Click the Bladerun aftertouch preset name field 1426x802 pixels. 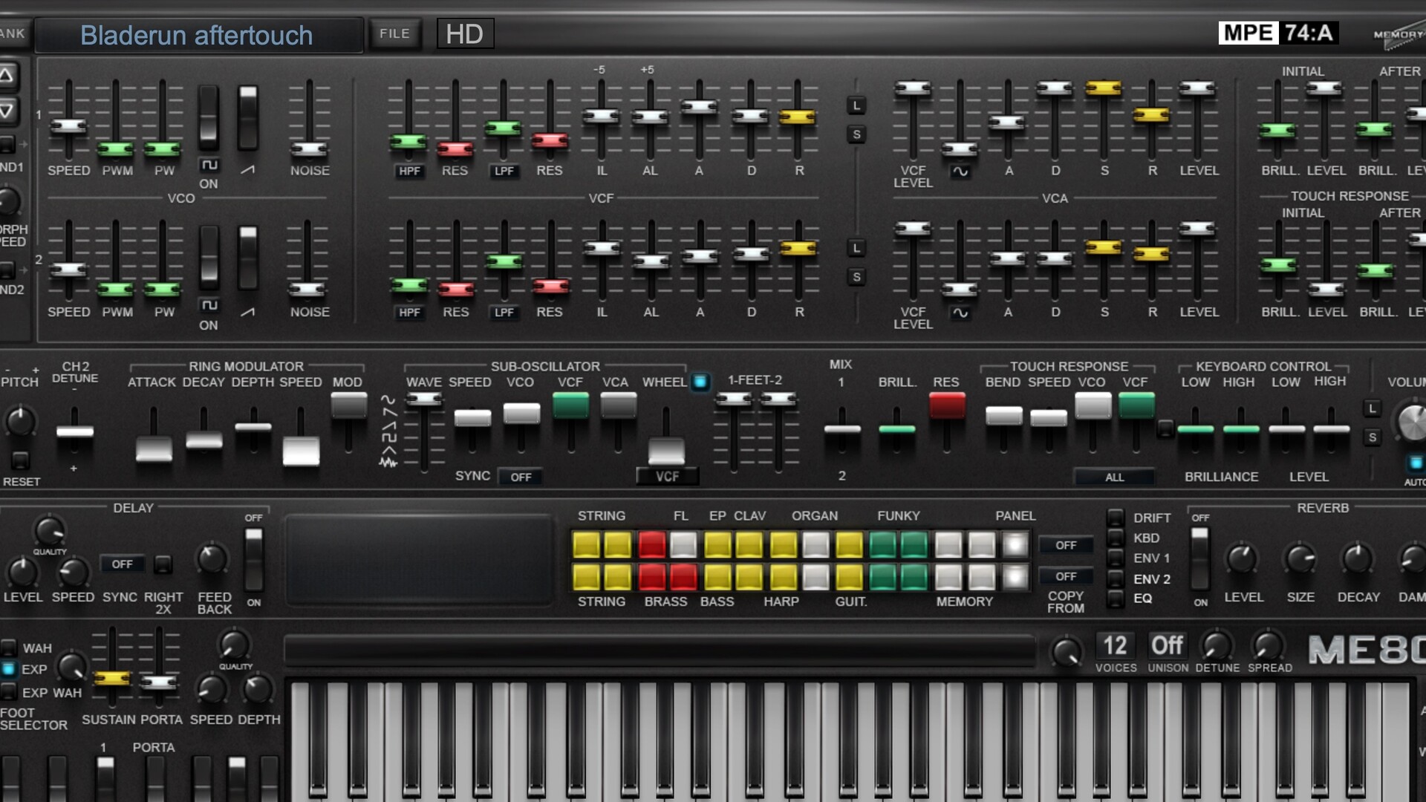pyautogui.click(x=197, y=36)
